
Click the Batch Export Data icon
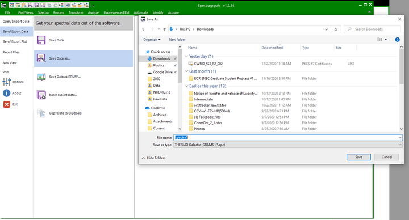click(41, 95)
